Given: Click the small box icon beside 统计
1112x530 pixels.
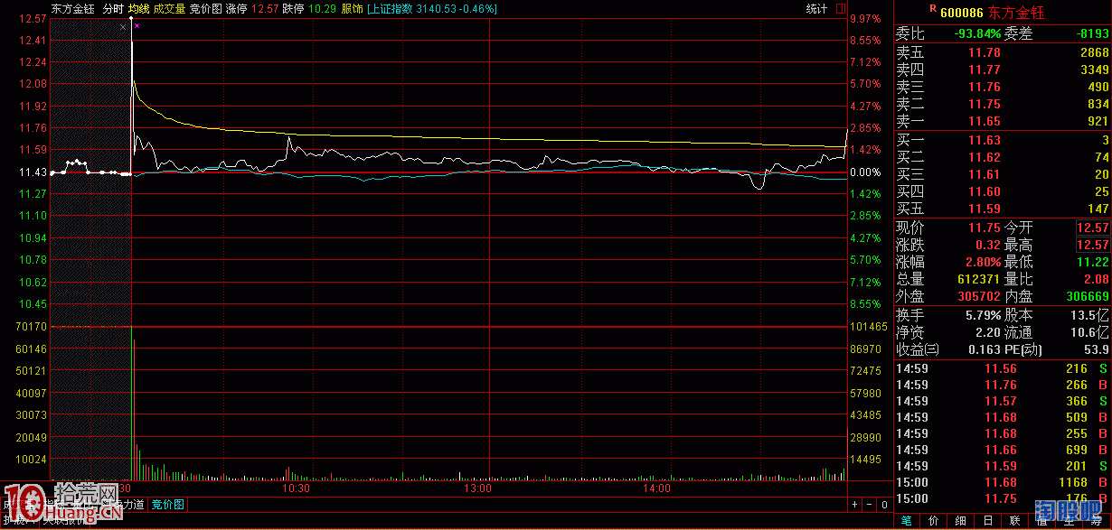Looking at the screenshot, I should click(x=840, y=9).
